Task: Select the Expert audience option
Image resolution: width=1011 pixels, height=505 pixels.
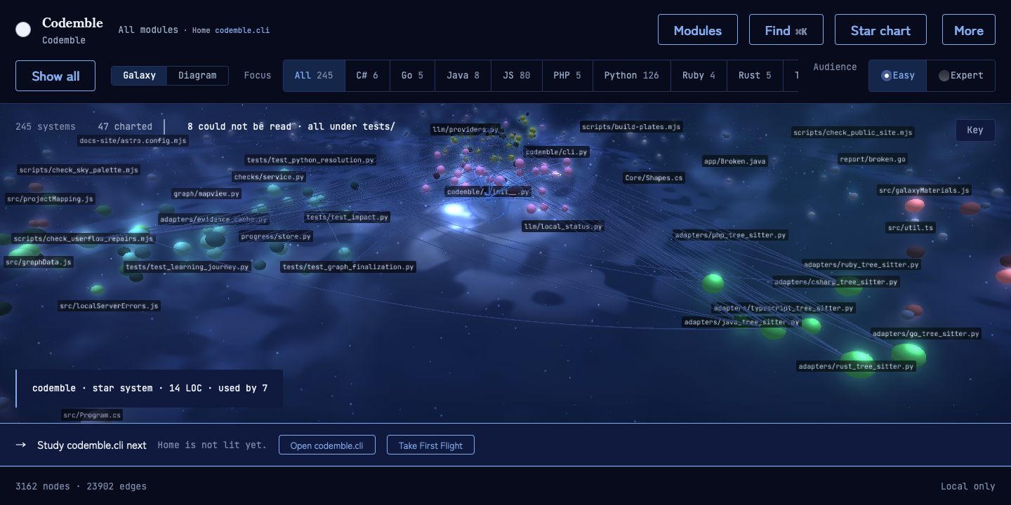Action: click(x=960, y=76)
